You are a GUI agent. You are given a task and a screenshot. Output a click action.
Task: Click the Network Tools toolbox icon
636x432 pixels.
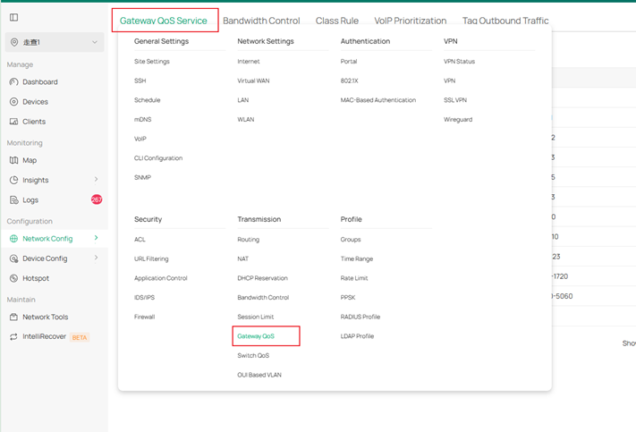tap(13, 317)
